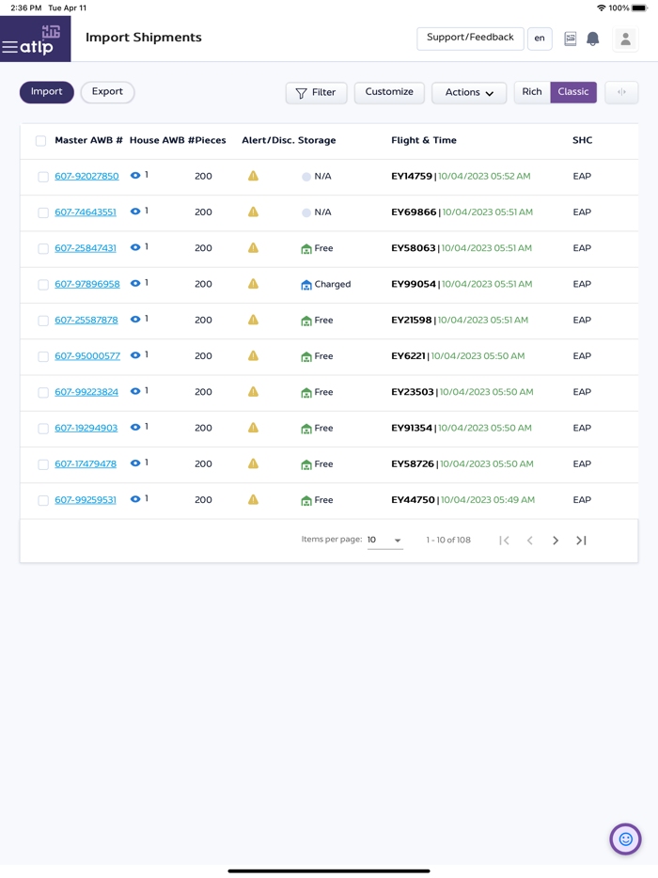Screen dimensions: 658x878
Task: Open master AWB 607-17479478
Action: (86, 463)
